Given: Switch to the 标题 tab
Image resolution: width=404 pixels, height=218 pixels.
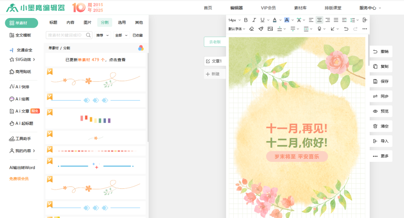Looking at the screenshot, I should [53, 22].
